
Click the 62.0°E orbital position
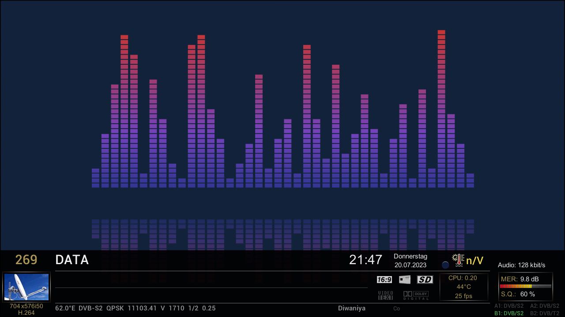point(65,308)
